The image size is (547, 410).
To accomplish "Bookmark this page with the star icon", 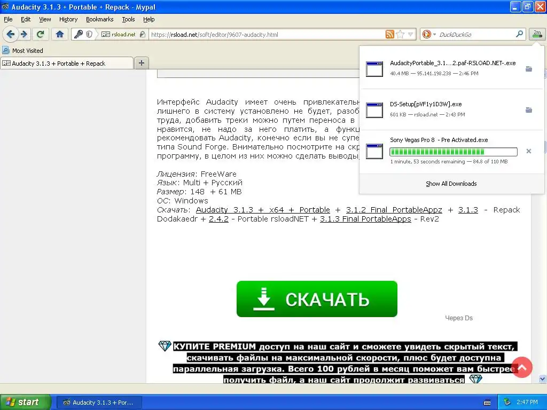I will (400, 34).
